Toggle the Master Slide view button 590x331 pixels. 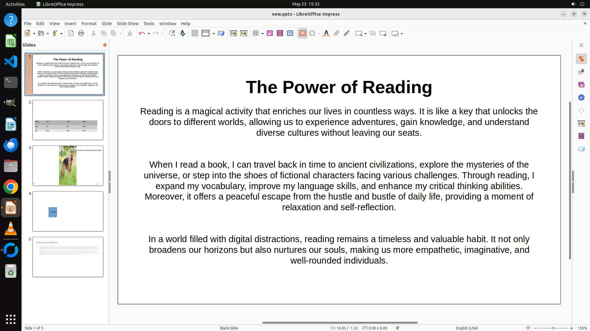click(x=221, y=33)
